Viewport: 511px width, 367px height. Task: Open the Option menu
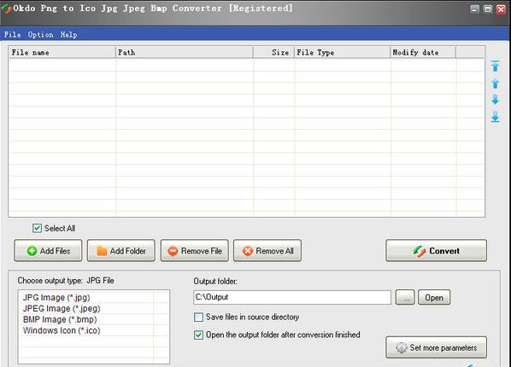[x=40, y=34]
